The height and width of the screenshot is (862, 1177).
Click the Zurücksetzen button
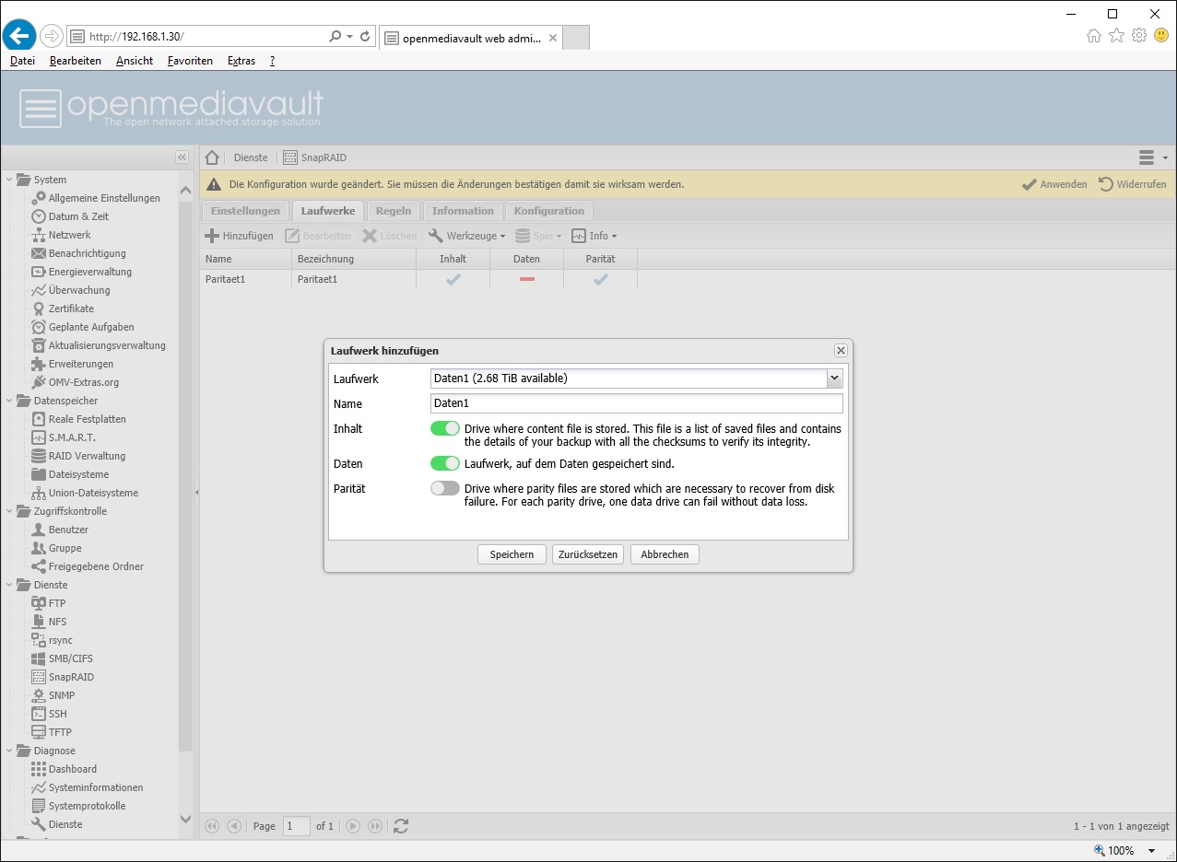[588, 554]
